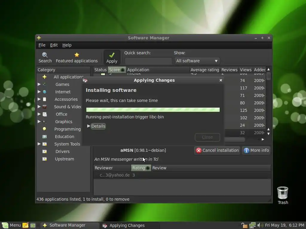
Task: Click the Office category icon
Action: click(x=45, y=114)
